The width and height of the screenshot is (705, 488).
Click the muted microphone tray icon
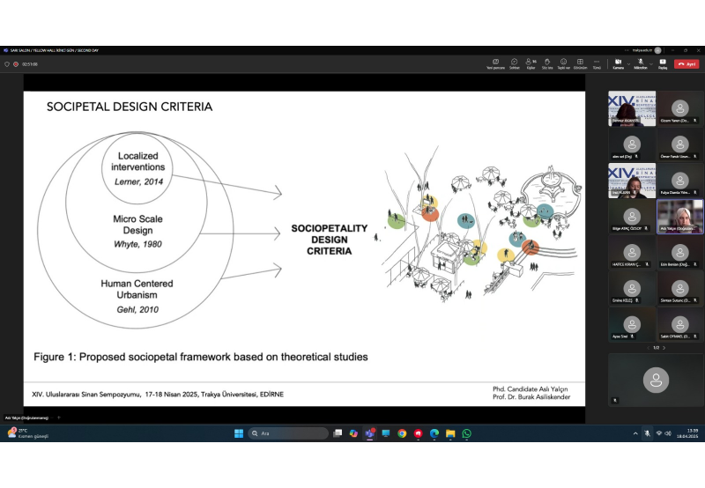coord(647,433)
